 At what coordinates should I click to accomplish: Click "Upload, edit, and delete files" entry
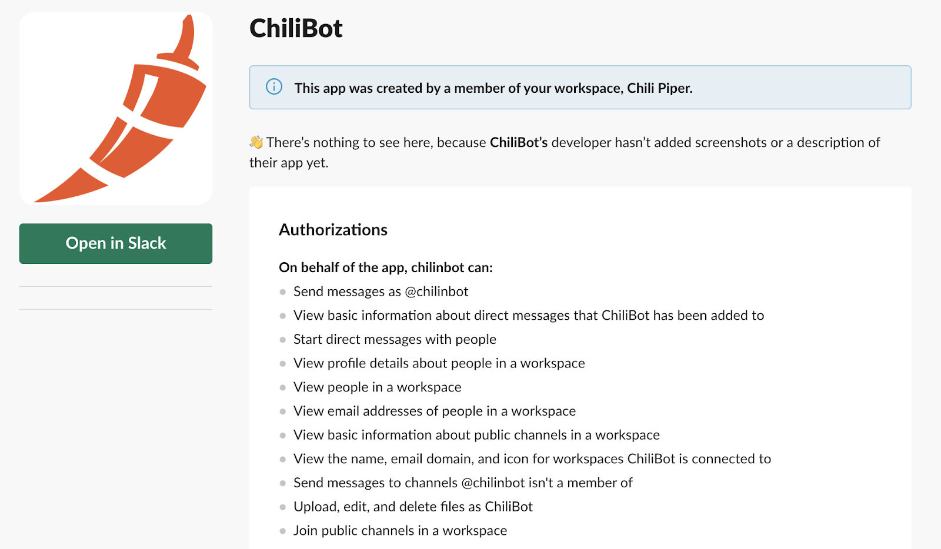point(413,507)
